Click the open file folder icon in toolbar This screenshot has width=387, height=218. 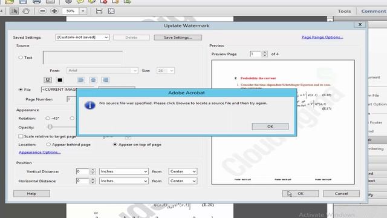(x=10, y=2)
